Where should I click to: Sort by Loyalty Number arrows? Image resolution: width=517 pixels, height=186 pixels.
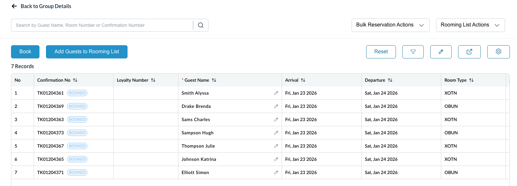click(x=153, y=80)
